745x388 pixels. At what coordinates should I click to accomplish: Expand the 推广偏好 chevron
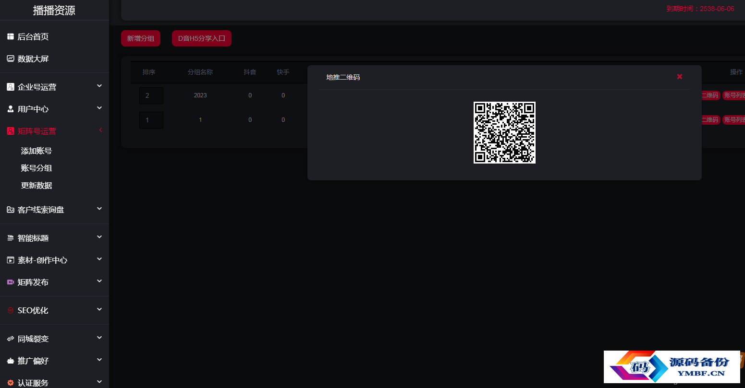[x=99, y=360]
